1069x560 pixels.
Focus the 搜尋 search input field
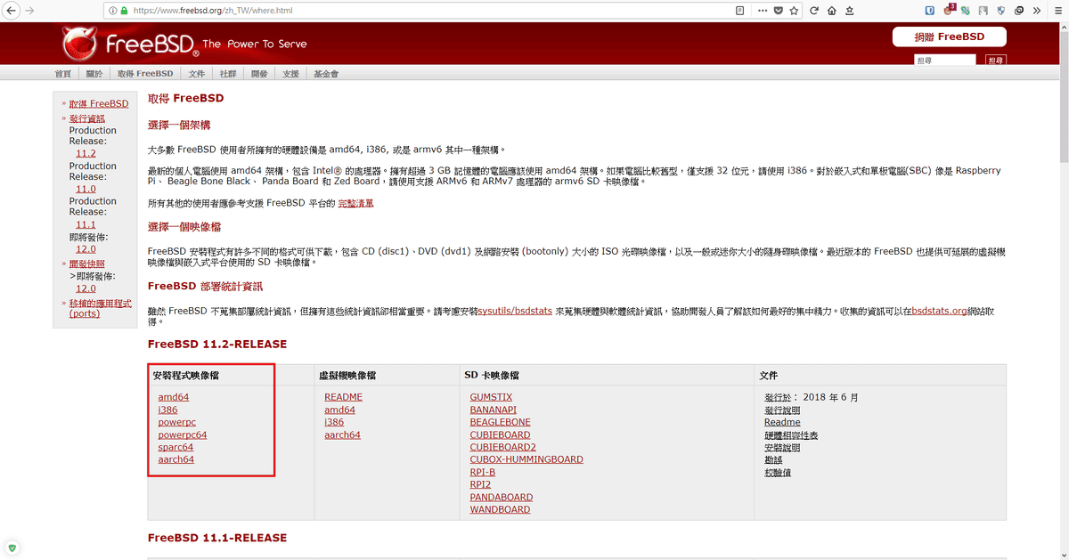pos(945,61)
